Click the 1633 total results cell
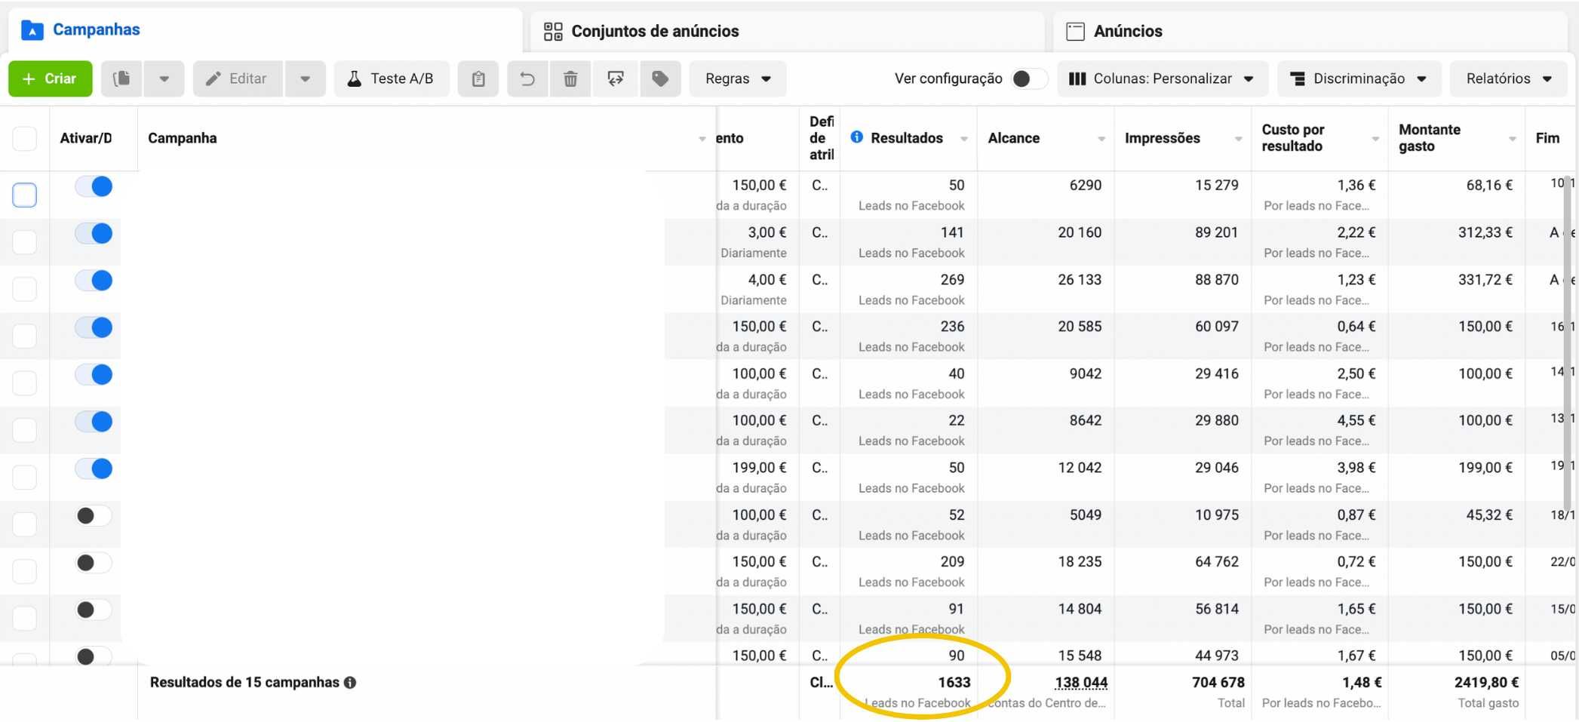Screen dimensions: 1579x722 point(954,682)
